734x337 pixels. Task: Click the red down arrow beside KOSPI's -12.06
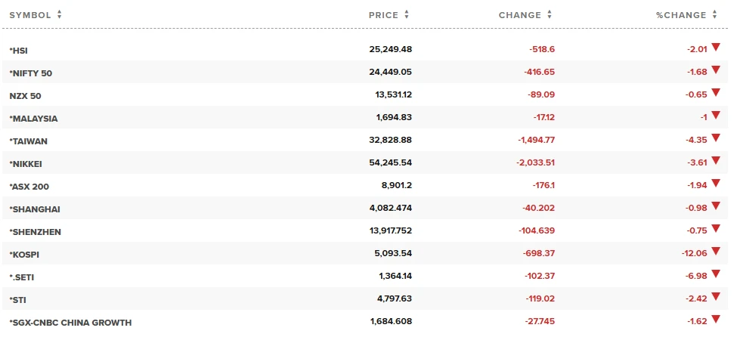pyautogui.click(x=716, y=252)
